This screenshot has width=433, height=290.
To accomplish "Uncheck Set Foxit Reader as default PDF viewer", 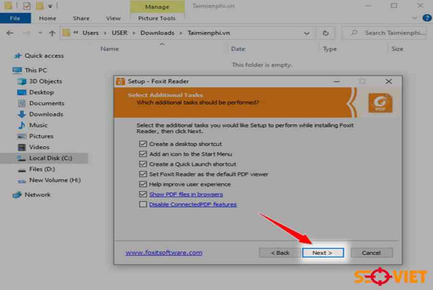I will coord(143,174).
